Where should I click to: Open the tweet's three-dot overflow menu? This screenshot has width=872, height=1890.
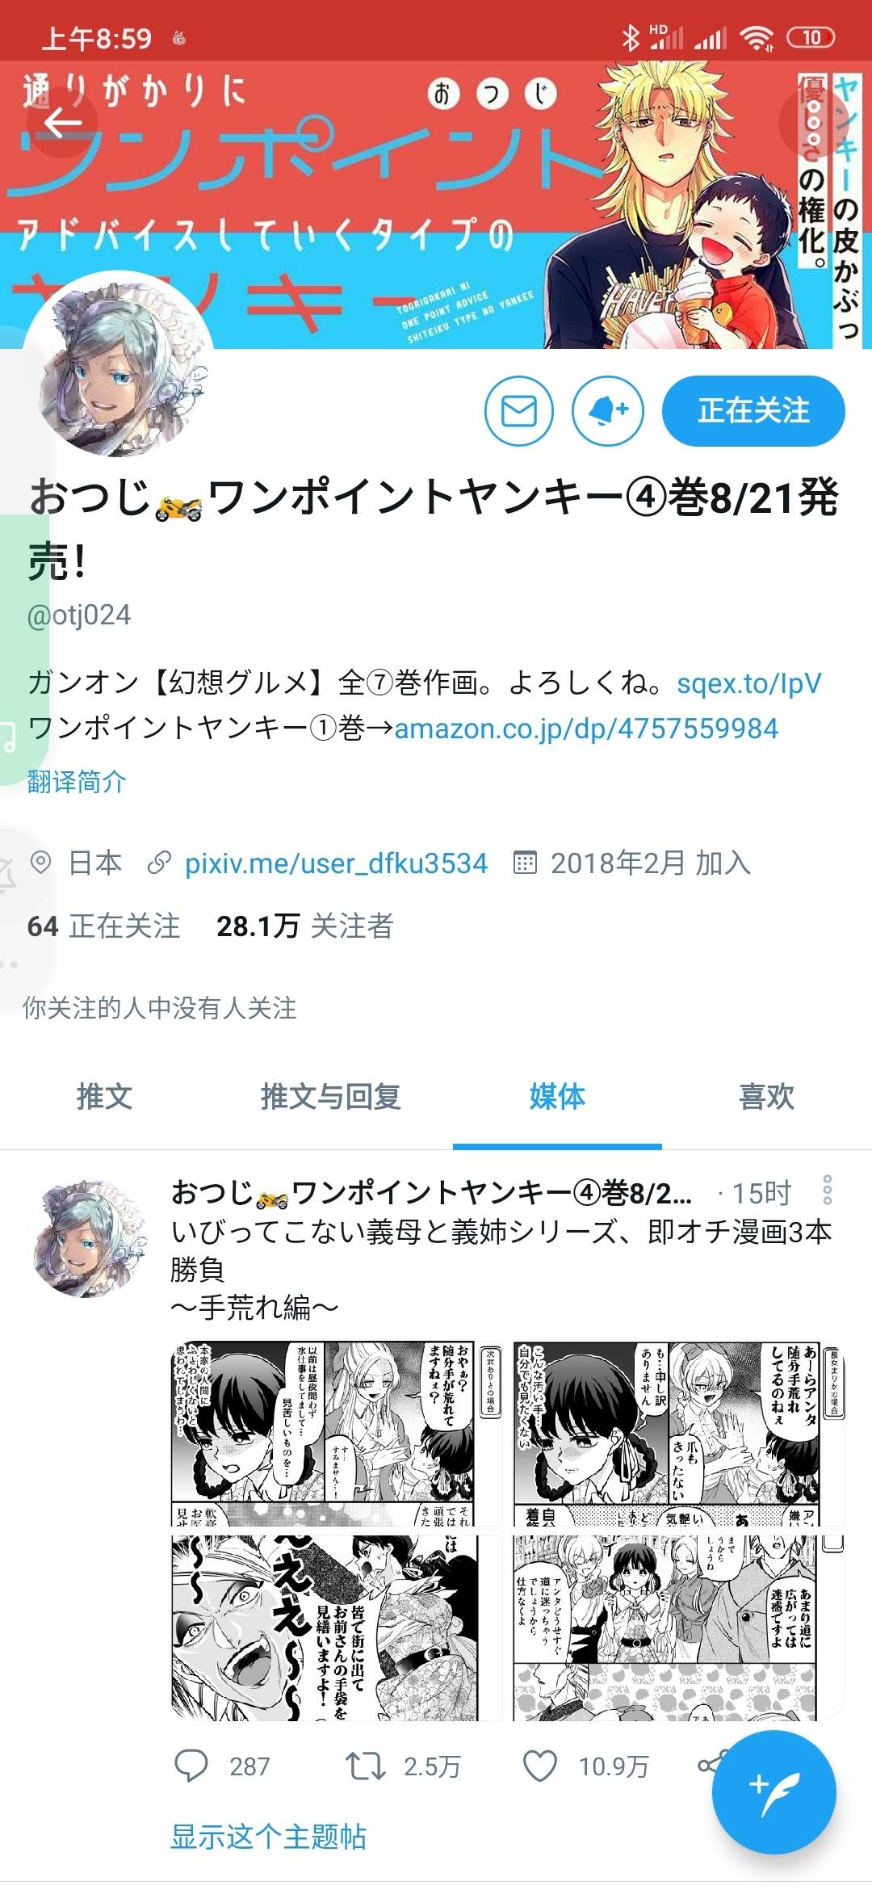pos(827,1191)
